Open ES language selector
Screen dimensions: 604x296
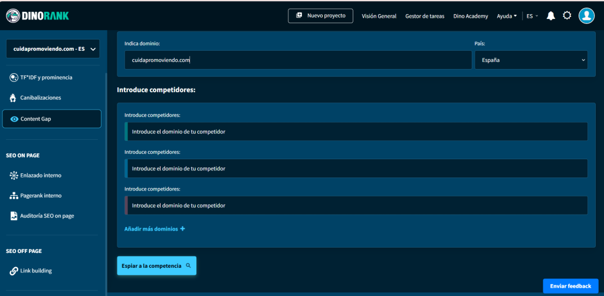tap(532, 16)
